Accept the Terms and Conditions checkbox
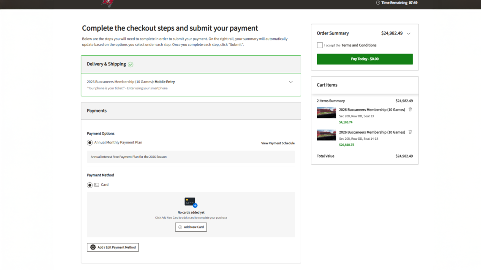This screenshot has height=270, width=481. click(x=320, y=45)
